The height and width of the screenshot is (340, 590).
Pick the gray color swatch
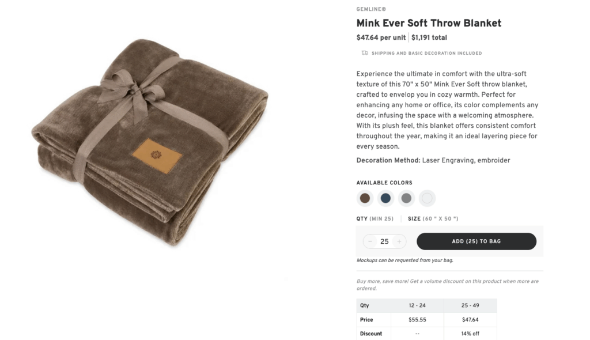coord(406,198)
